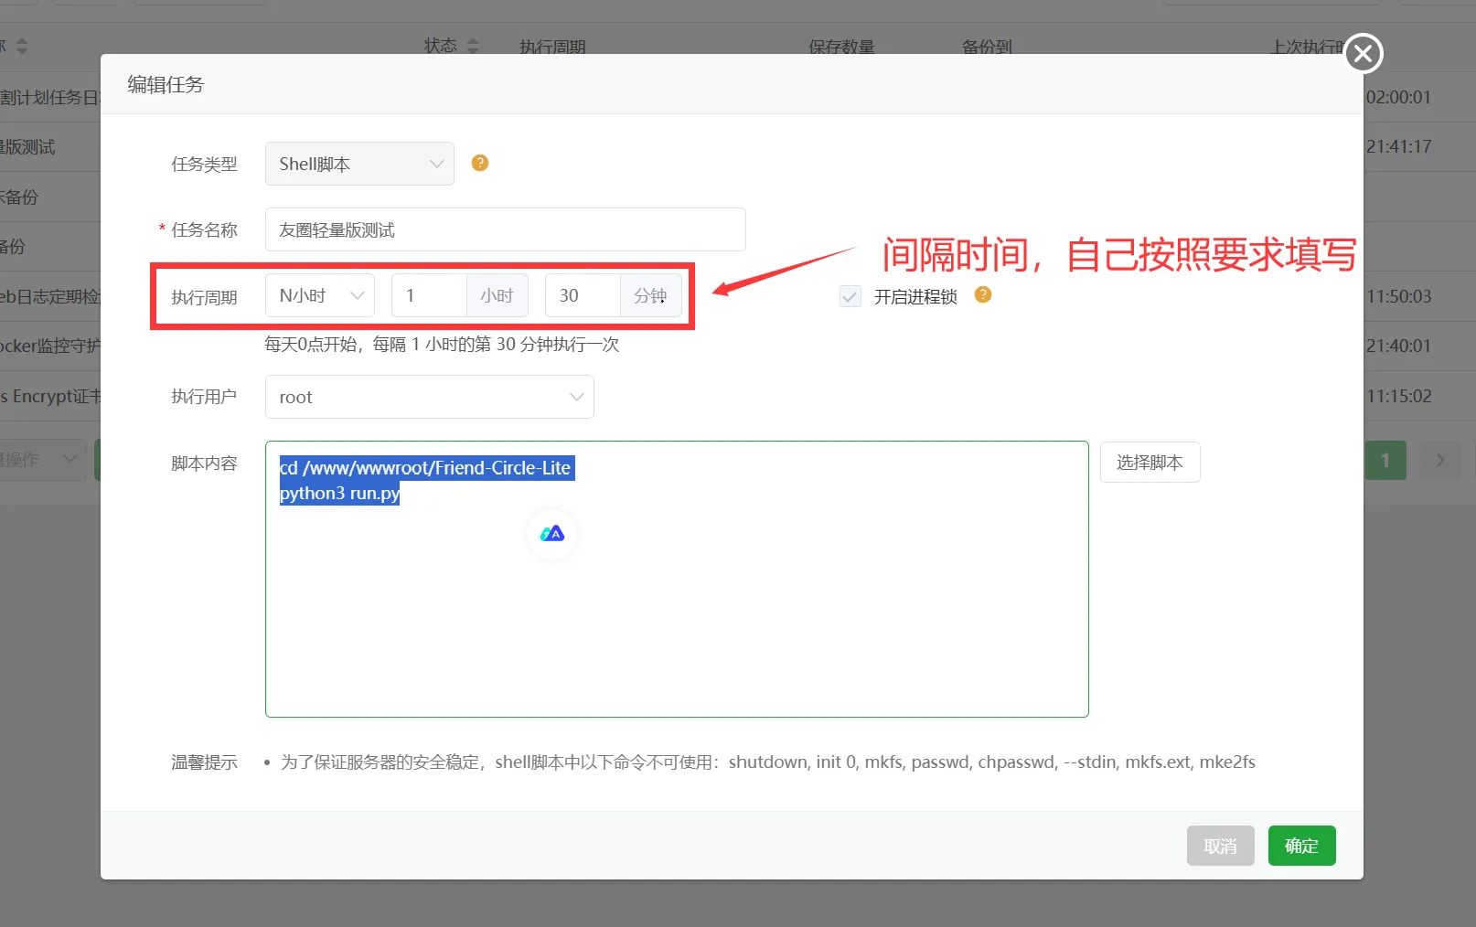Click the minute value input showing 30
Viewport: 1476px width, 927px height.
coord(581,294)
